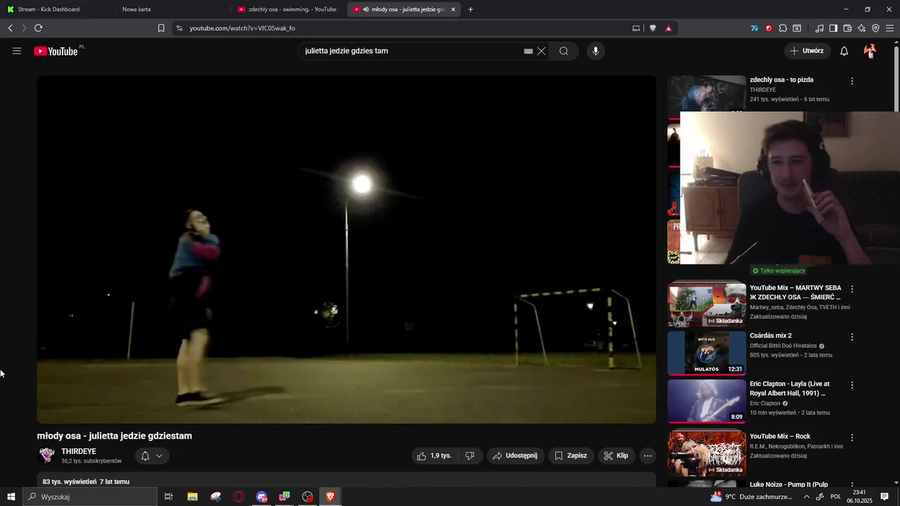Open the Windows notification center icon

(x=885, y=497)
